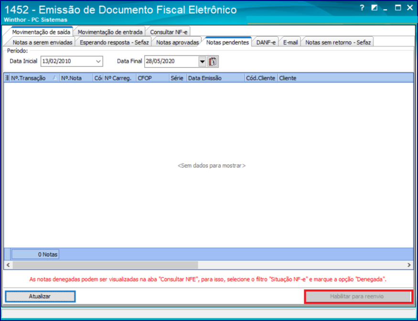418x321 pixels.
Task: Click the Sem dados para mostrar text
Action: (x=212, y=166)
